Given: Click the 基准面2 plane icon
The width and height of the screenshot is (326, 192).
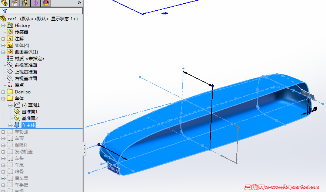Looking at the screenshot, I should click(x=17, y=118).
